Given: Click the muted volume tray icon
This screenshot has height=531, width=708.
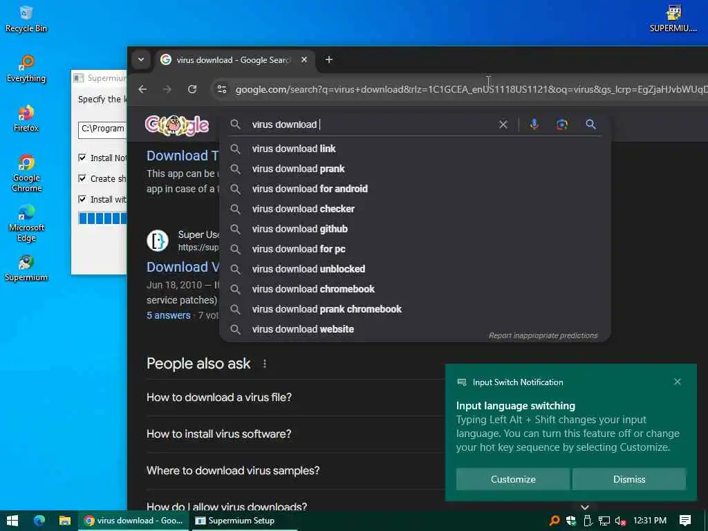Looking at the screenshot, I should tap(620, 521).
